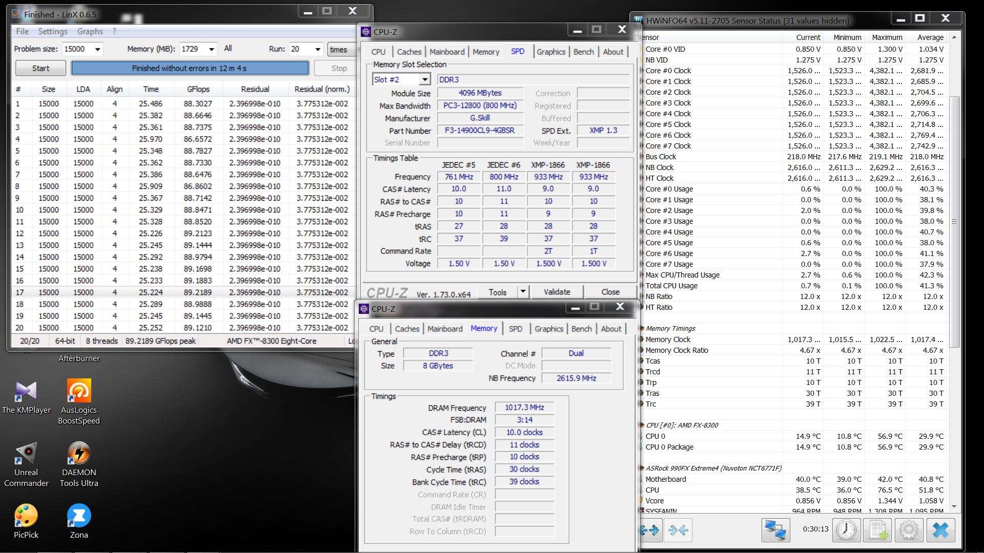Expand the CPU-Z Tools dropdown arrow
The width and height of the screenshot is (984, 553).
523,292
